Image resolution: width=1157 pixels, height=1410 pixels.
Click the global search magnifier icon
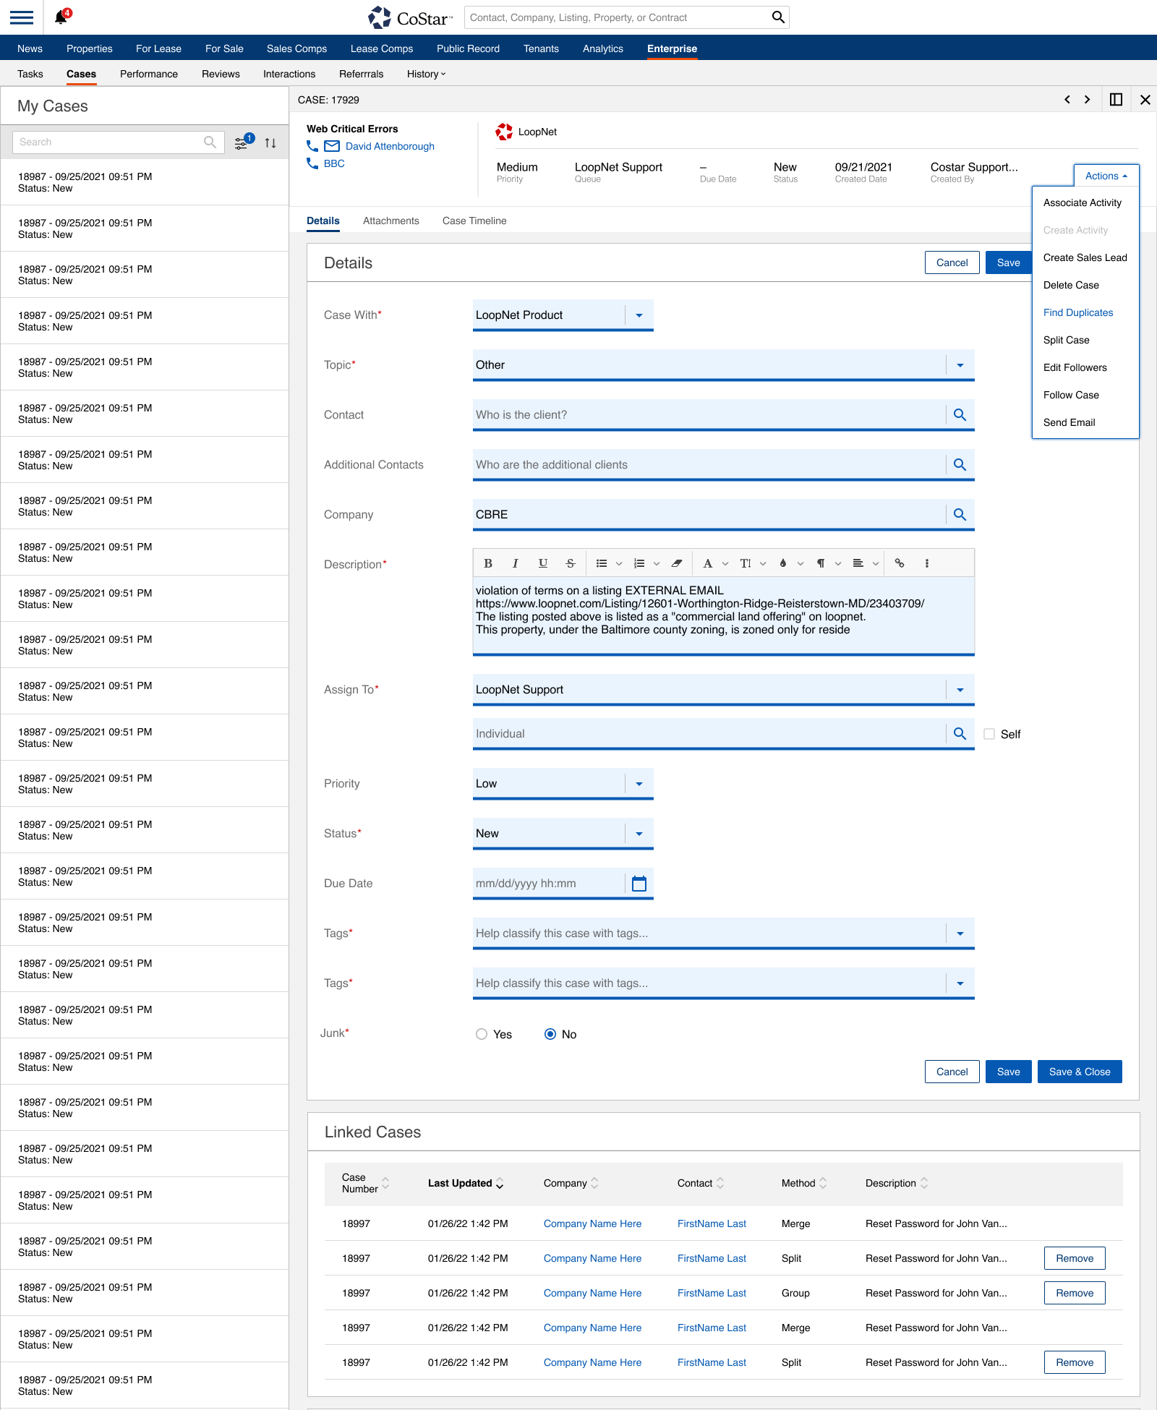coord(778,17)
